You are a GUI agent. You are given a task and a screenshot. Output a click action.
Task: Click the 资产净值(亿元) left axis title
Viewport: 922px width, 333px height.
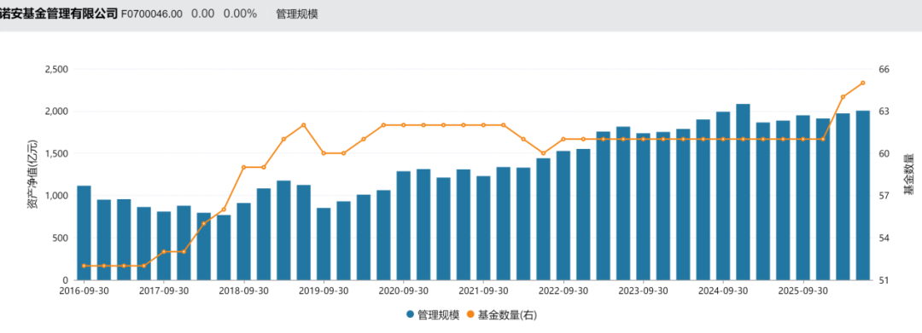[x=32, y=174]
